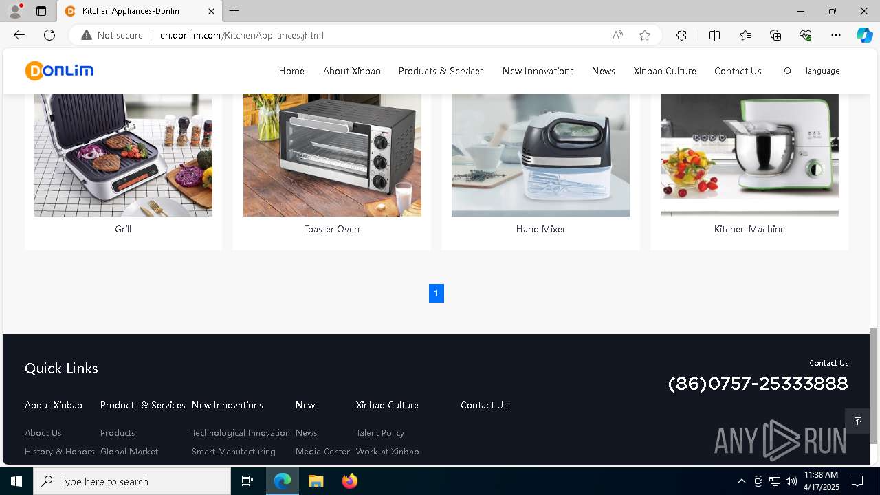Screen dimensions: 880x495
Task: Click footer Work at Xinbao link
Action: click(x=388, y=451)
